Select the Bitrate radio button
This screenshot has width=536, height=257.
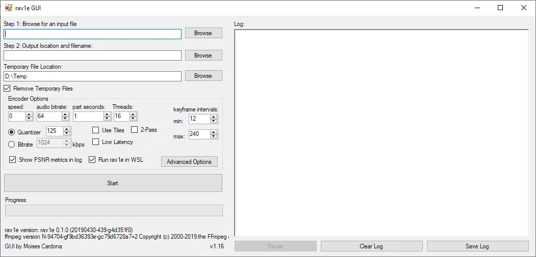tap(12, 145)
